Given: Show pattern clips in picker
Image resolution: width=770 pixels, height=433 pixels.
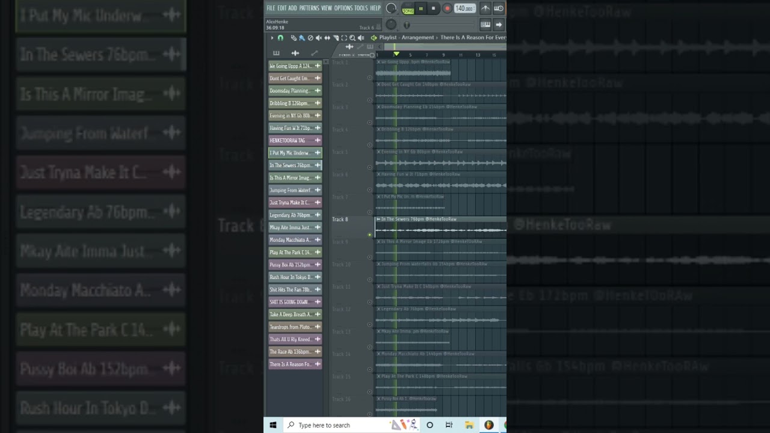Looking at the screenshot, I should coord(276,54).
